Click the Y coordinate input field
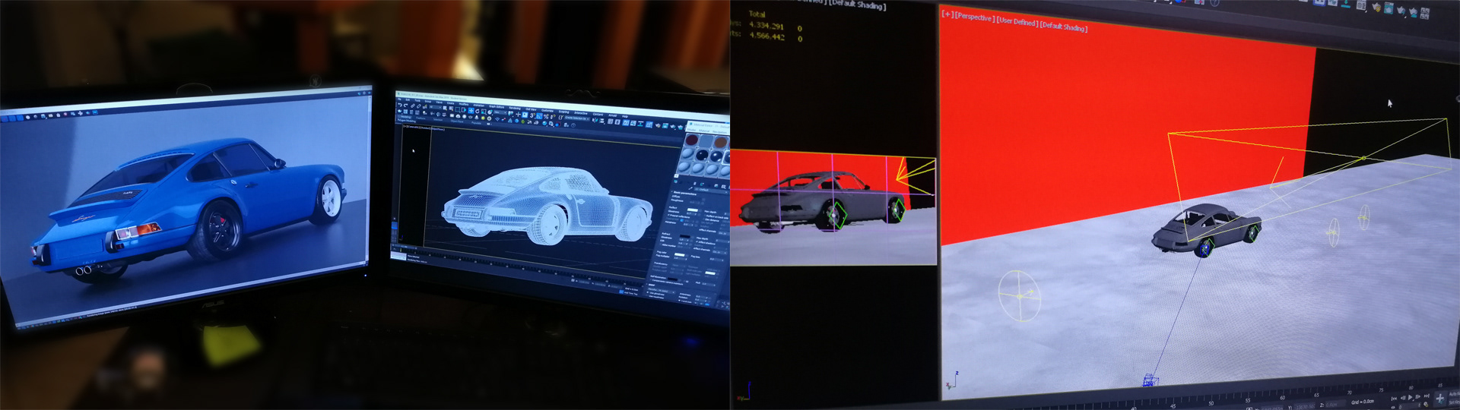Viewport: 1460px width, 410px height. (1304, 406)
